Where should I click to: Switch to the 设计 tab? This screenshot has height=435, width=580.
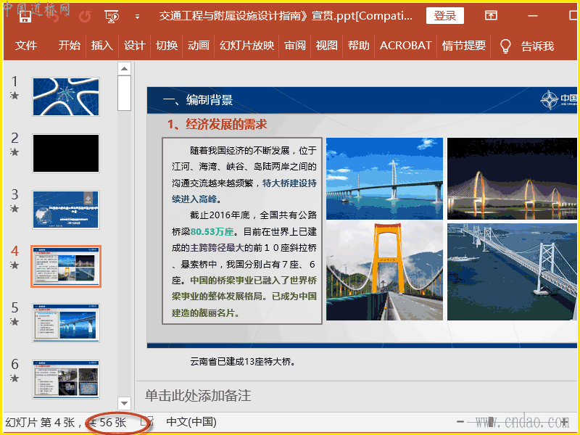(x=134, y=46)
